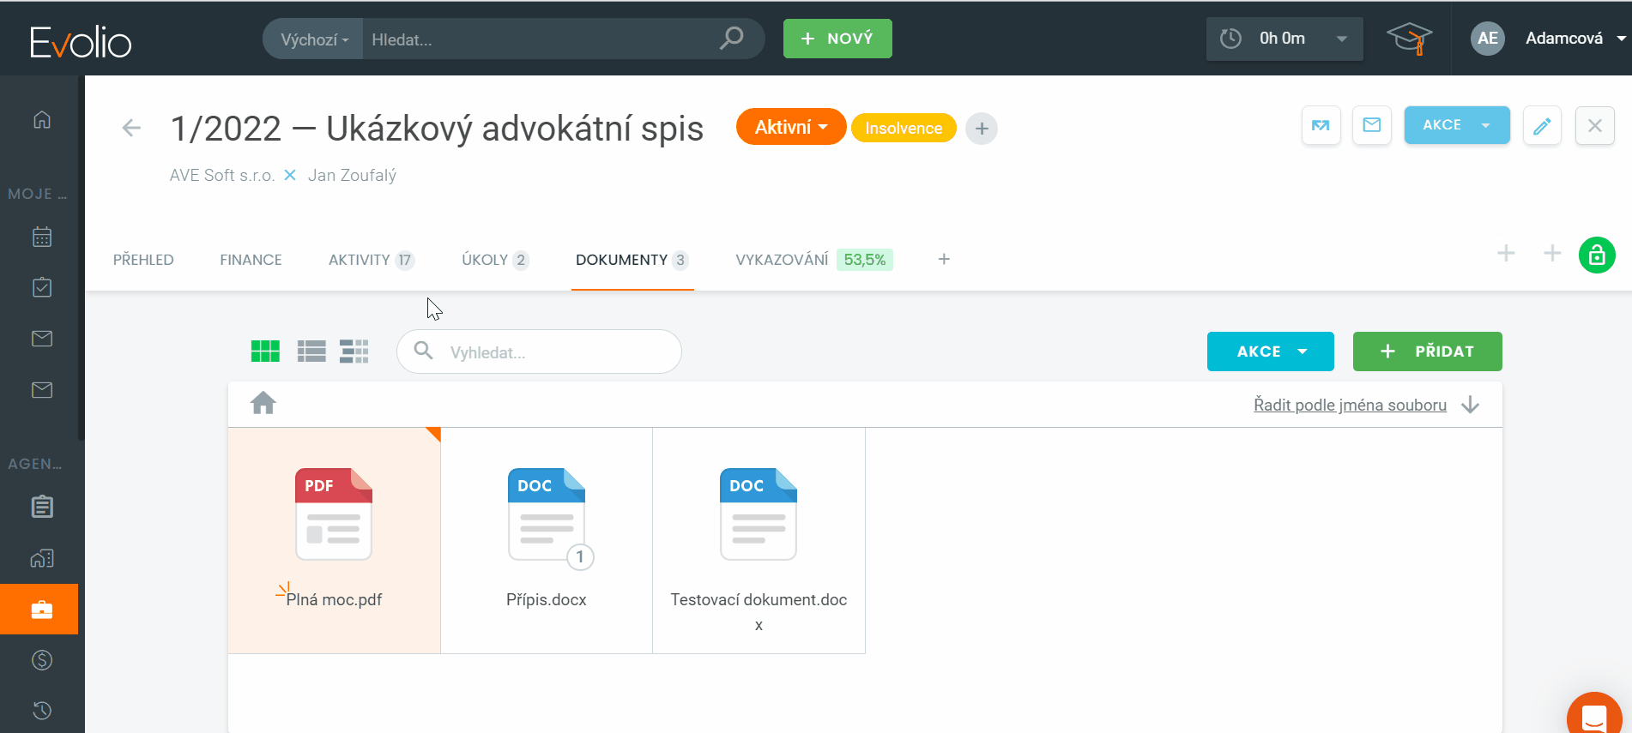Click the back arrow beside the case title
Viewport: 1632px width, 733px height.
131,129
